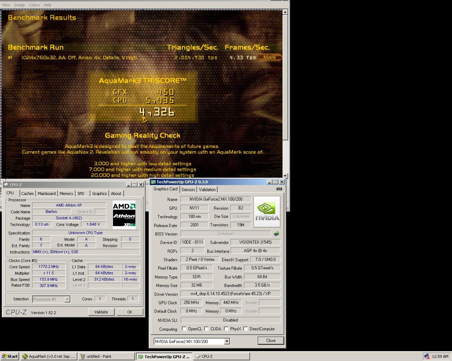Open the Paint View menu
The image size is (452, 361).
point(6,5)
